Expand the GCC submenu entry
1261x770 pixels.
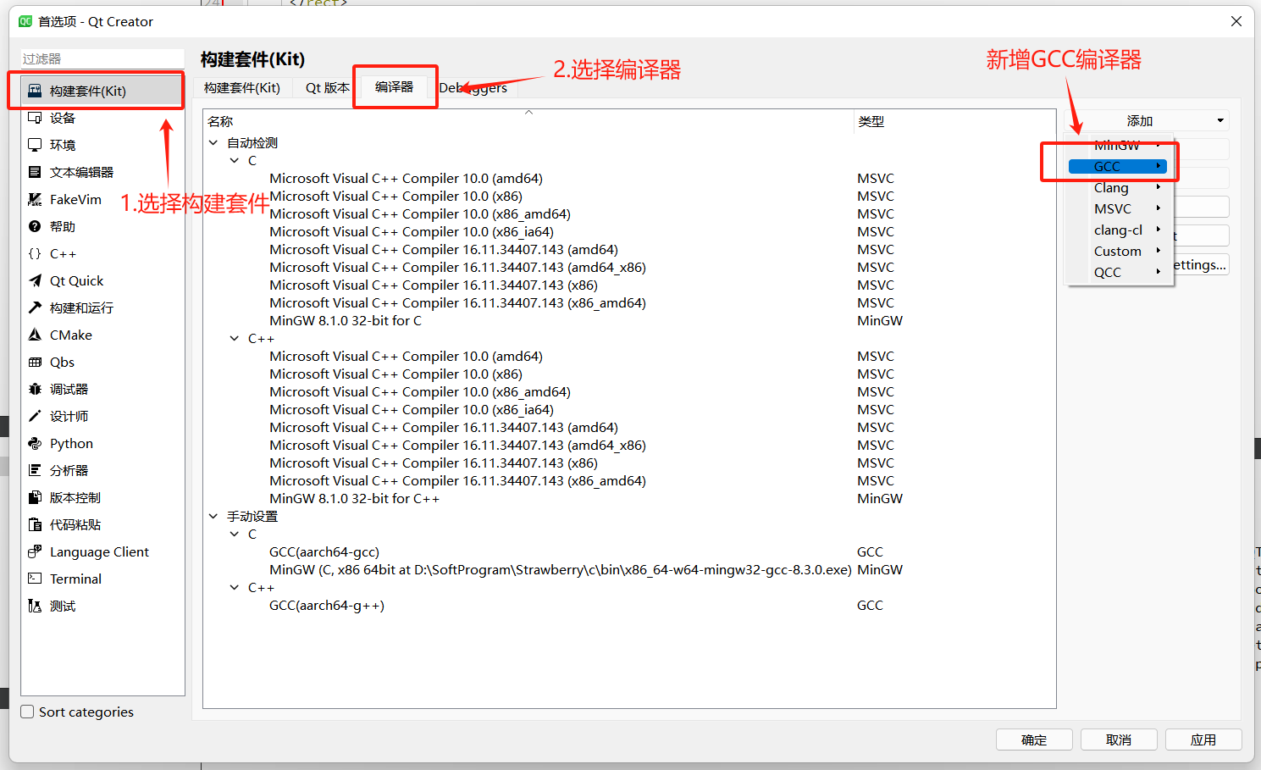[1118, 166]
